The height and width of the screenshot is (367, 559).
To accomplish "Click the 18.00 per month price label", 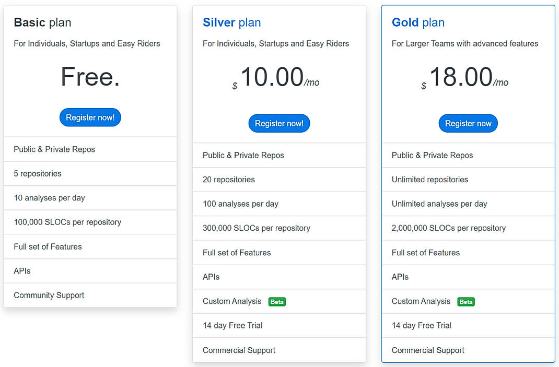I will coord(468,78).
